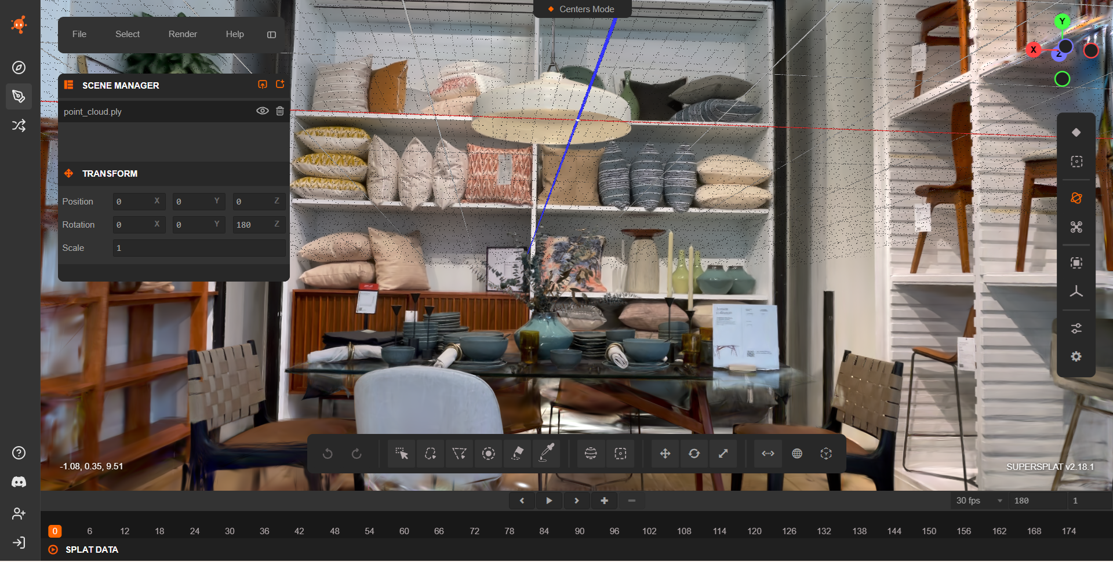The image size is (1113, 562).
Task: Step to the previous frame
Action: tap(522, 501)
